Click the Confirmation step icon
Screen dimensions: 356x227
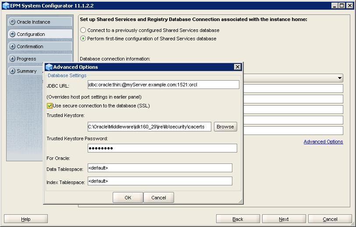pos(13,46)
